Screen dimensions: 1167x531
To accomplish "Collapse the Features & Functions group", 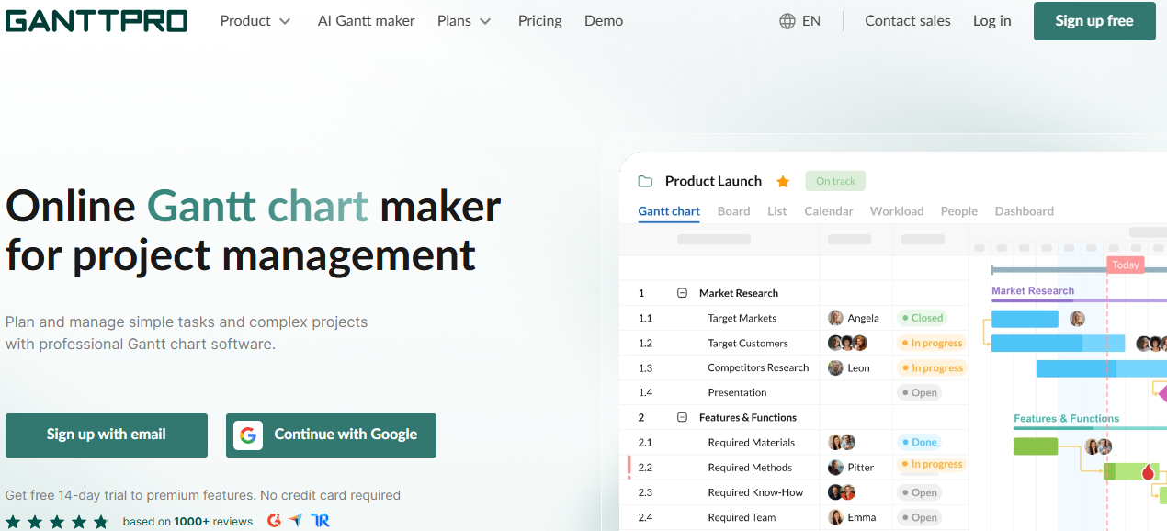I will [682, 417].
